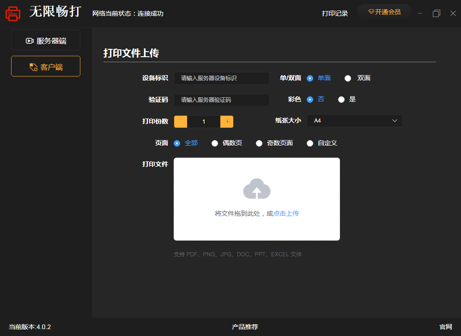
Task: Click the minus button for print copies
Action: point(181,122)
